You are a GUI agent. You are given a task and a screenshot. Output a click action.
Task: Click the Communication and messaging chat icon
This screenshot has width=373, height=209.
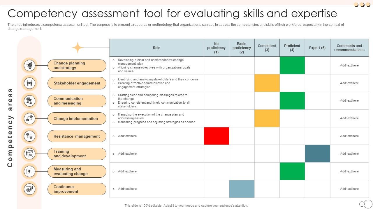(x=29, y=101)
